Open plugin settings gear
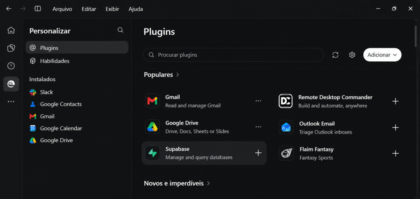 pyautogui.click(x=352, y=55)
